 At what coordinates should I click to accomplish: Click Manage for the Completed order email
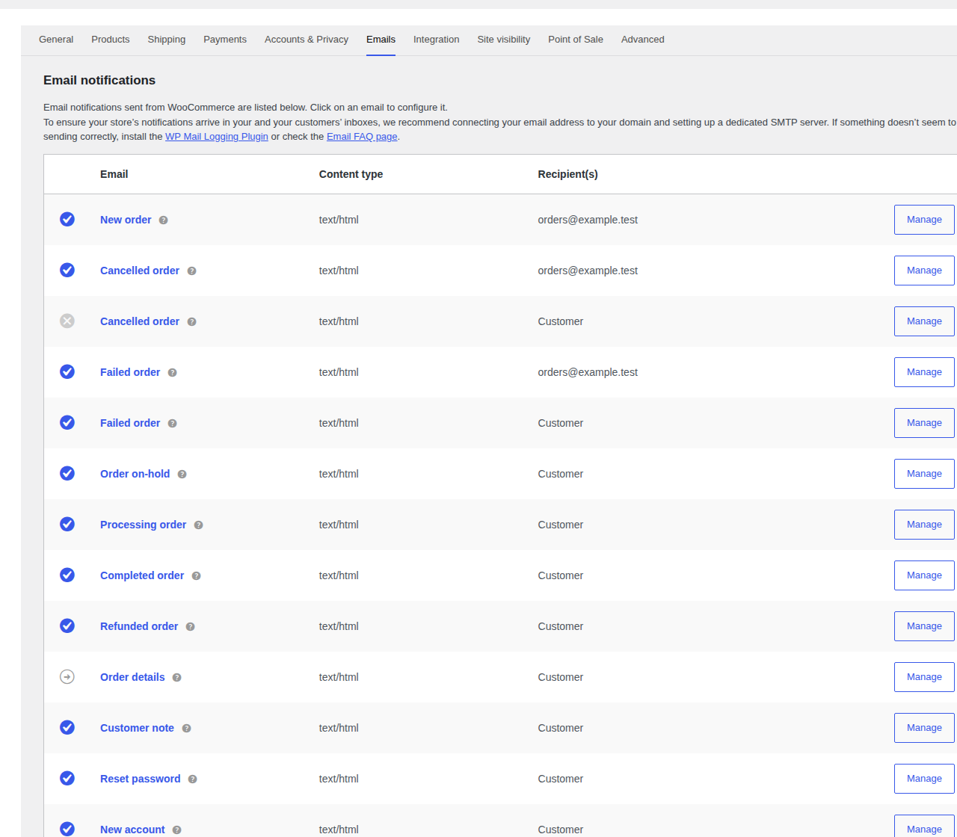click(924, 575)
